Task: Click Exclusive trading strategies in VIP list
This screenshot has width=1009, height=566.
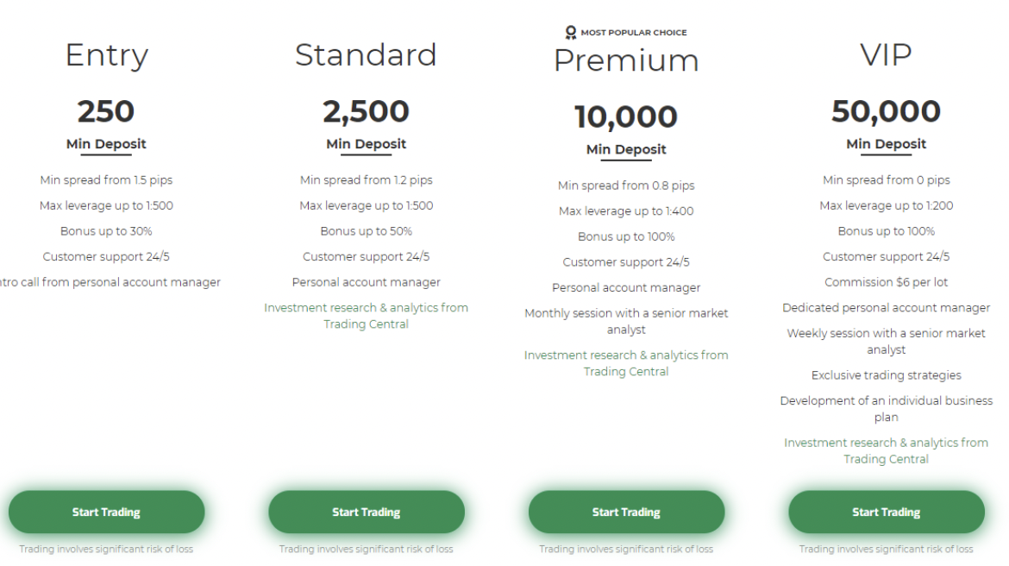Action: 886,375
